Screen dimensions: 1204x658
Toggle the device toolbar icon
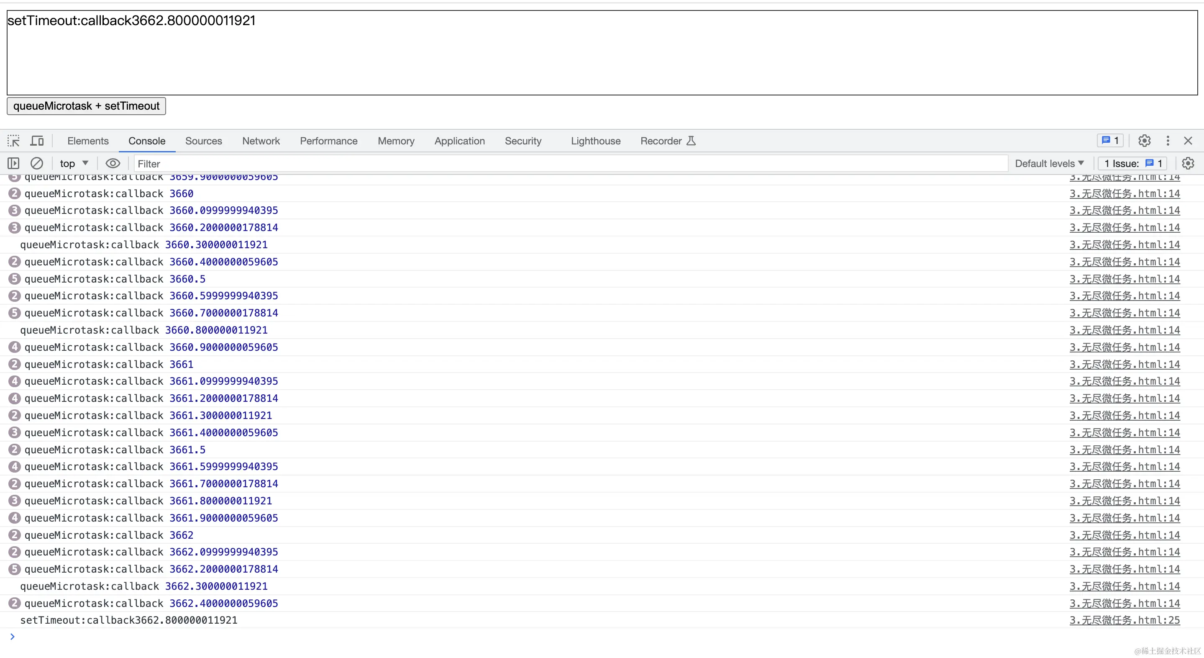37,141
